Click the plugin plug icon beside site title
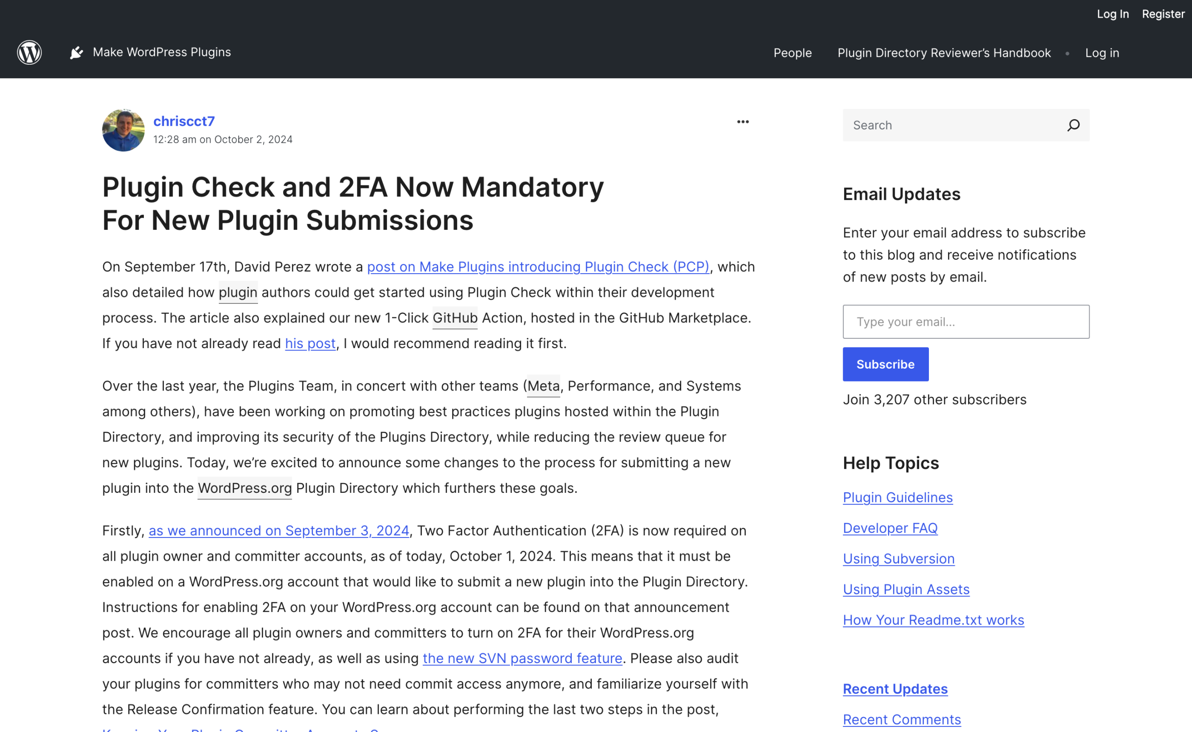The height and width of the screenshot is (732, 1192). [x=76, y=52]
